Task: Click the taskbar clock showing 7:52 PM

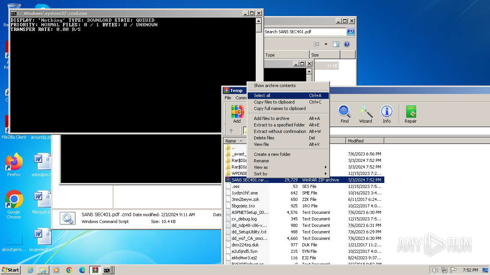Action: tap(470, 270)
